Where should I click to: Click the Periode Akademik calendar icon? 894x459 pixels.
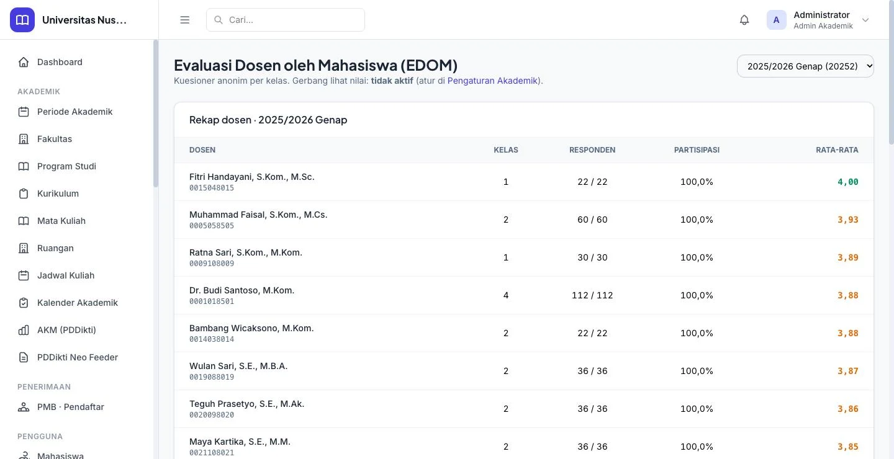tap(24, 112)
